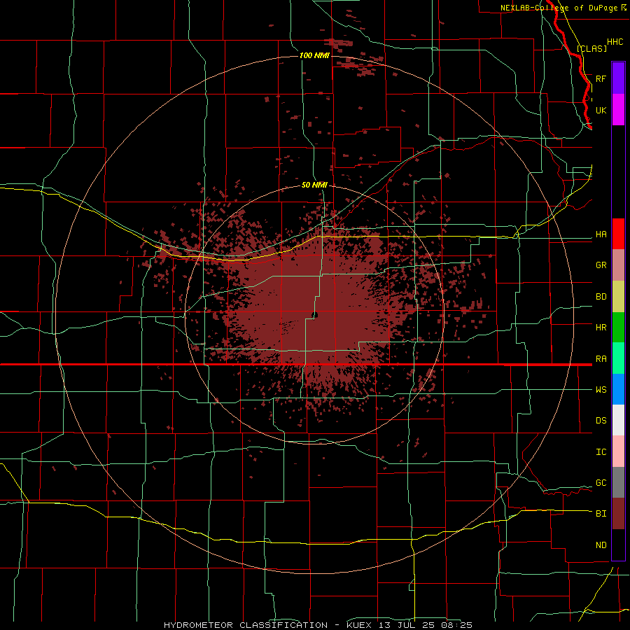
Task: Click the HHC product label
Action: pyautogui.click(x=615, y=42)
